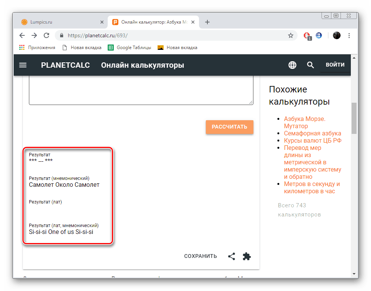Bookmark page with star icon

291,35
